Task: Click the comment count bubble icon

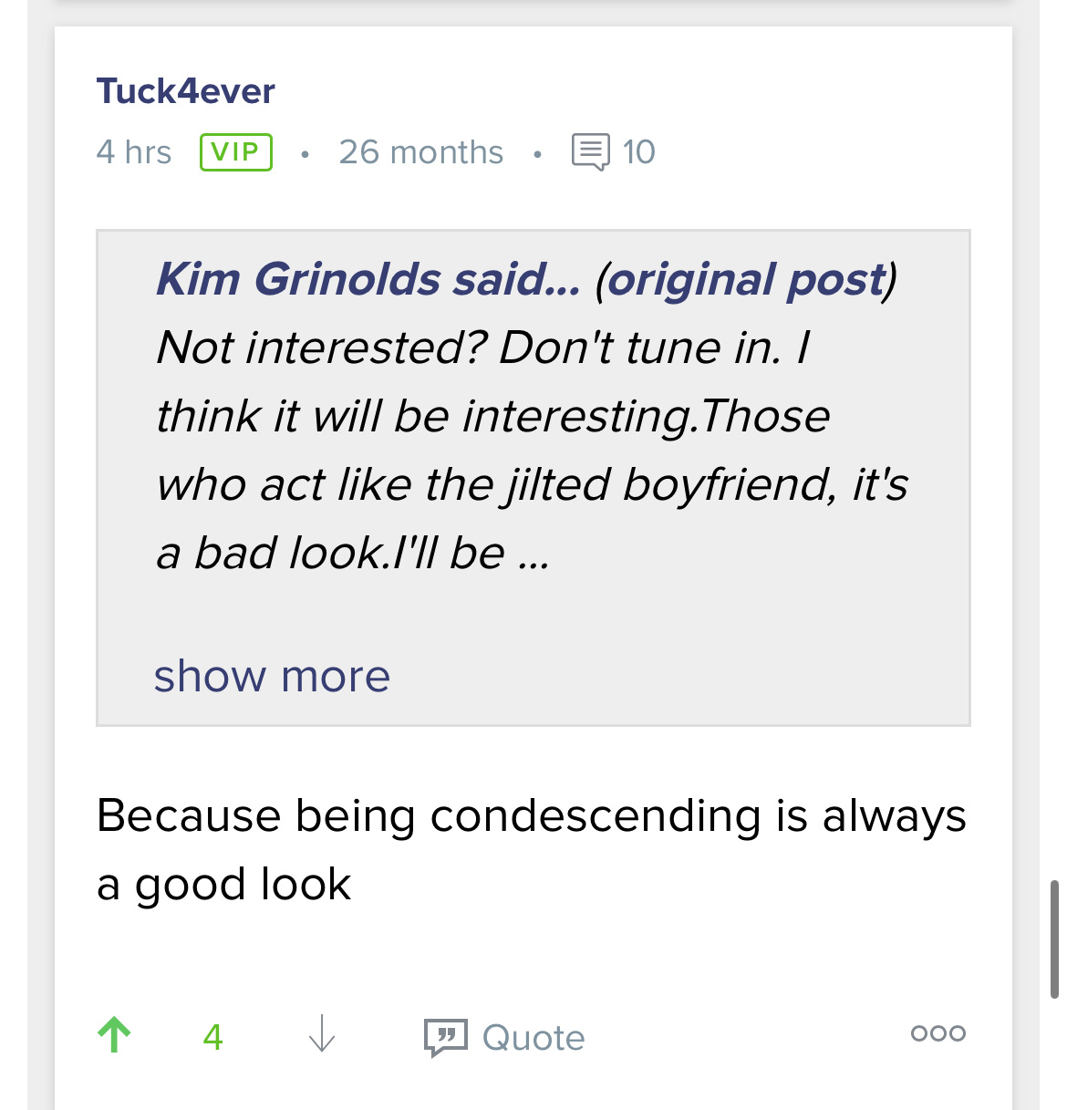Action: (590, 151)
